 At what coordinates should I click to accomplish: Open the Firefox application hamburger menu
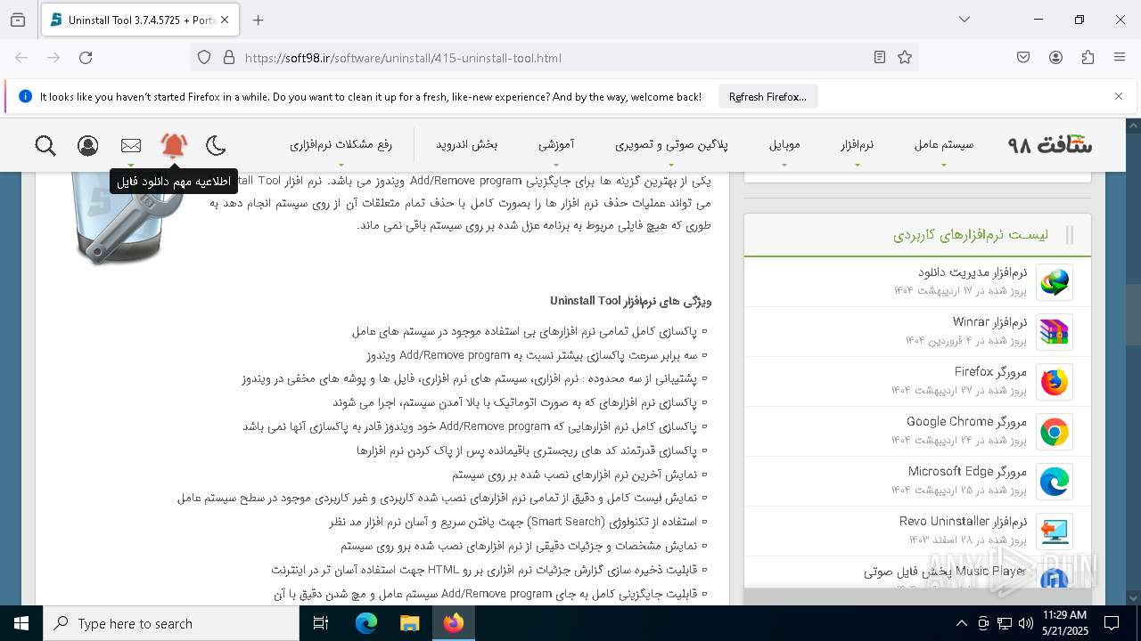tap(1120, 57)
